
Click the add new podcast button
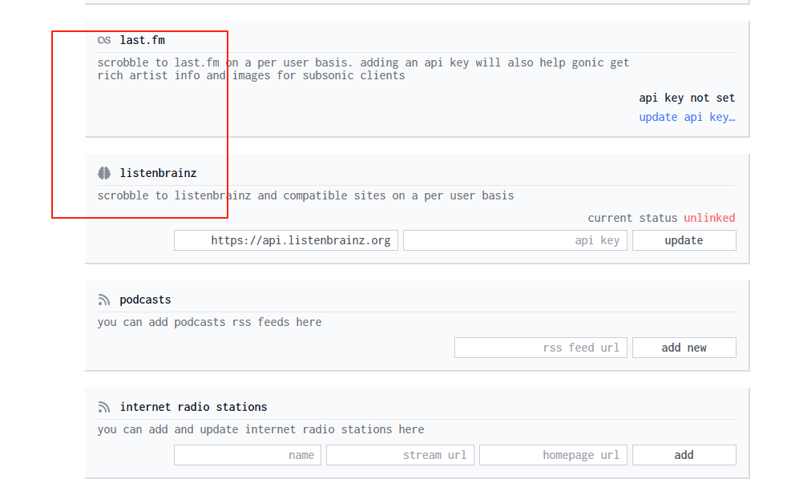click(684, 348)
